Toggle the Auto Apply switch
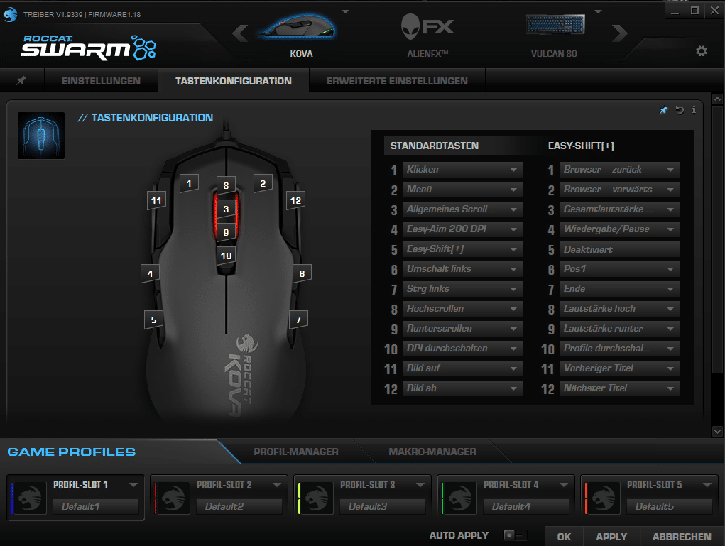Viewport: 725px width, 546px height. click(515, 535)
